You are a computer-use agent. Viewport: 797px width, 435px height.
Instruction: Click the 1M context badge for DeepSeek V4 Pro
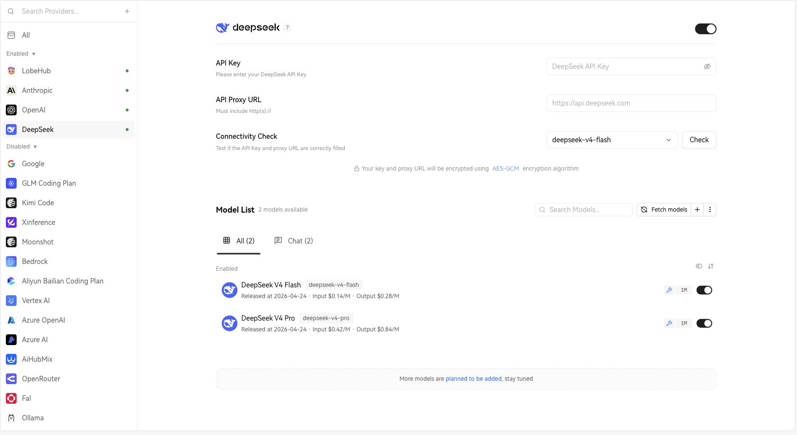684,324
